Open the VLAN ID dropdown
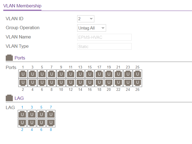The height and width of the screenshot is (144, 192). (x=86, y=19)
